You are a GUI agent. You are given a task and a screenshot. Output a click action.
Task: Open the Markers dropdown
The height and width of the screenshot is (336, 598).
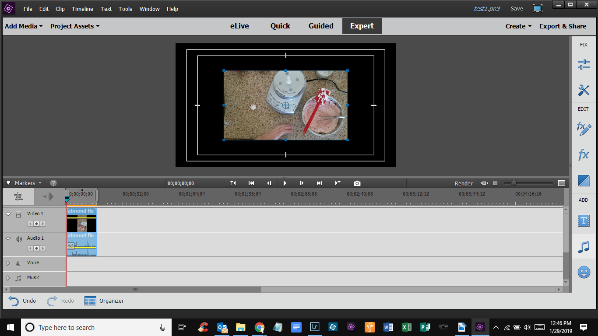pyautogui.click(x=28, y=183)
